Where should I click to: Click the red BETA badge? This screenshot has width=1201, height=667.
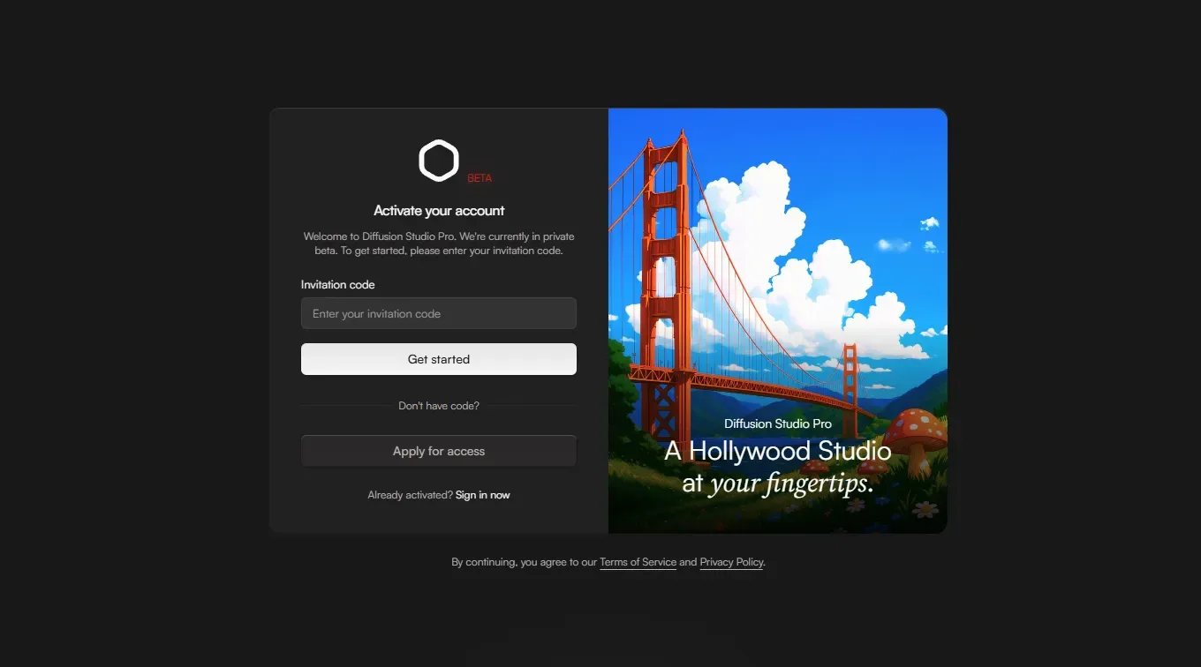pos(480,178)
